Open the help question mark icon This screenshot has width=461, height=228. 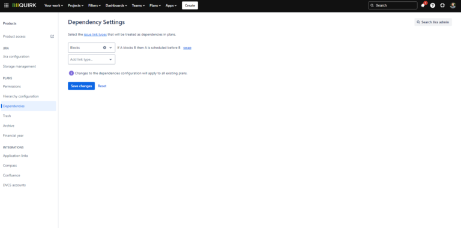pos(432,5)
